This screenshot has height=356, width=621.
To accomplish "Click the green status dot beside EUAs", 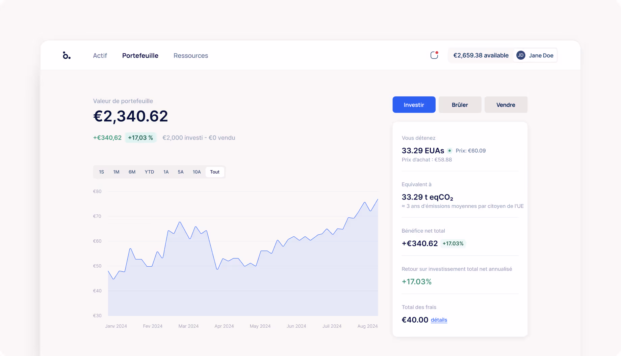I will 449,151.
